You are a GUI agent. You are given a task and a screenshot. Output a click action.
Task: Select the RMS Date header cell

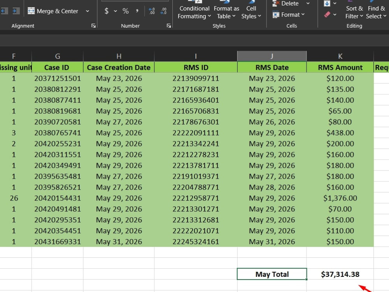pyautogui.click(x=272, y=67)
